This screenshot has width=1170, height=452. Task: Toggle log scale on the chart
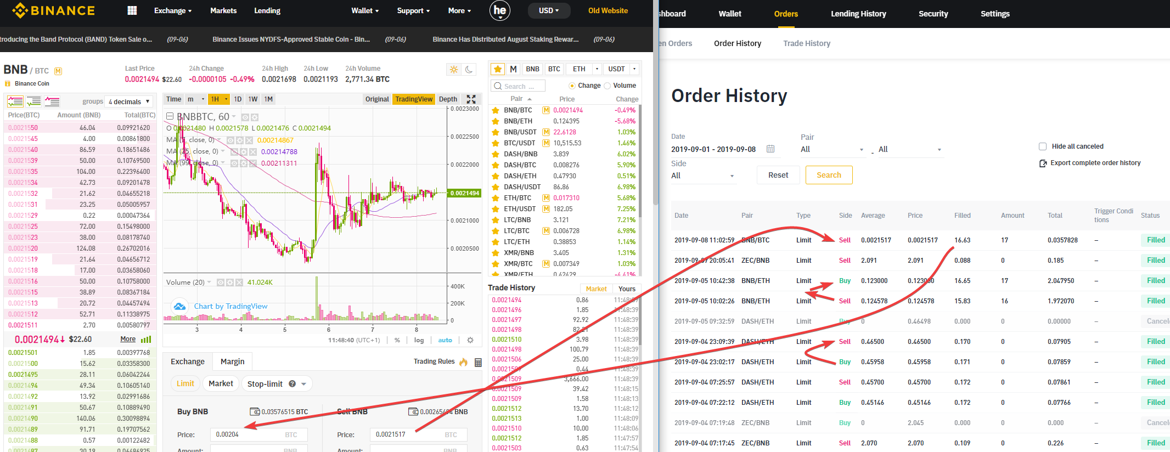pos(419,340)
